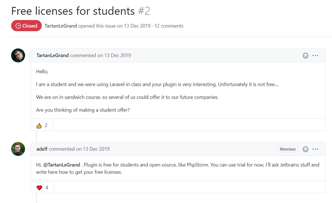Open TartanLeGrand's profile from the issue header
Screen dimensions: 332x203
(x=61, y=26)
